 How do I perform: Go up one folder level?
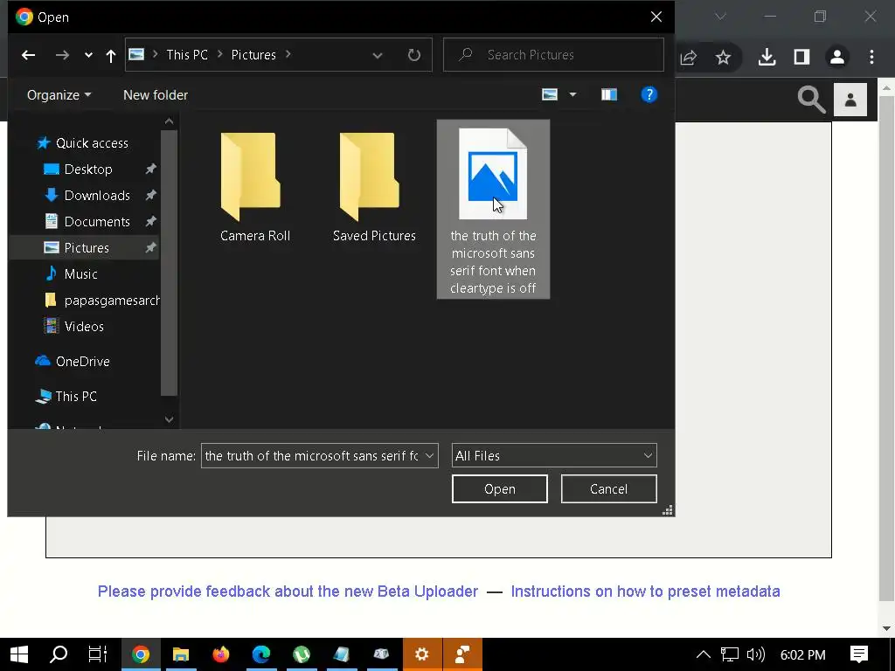click(111, 55)
